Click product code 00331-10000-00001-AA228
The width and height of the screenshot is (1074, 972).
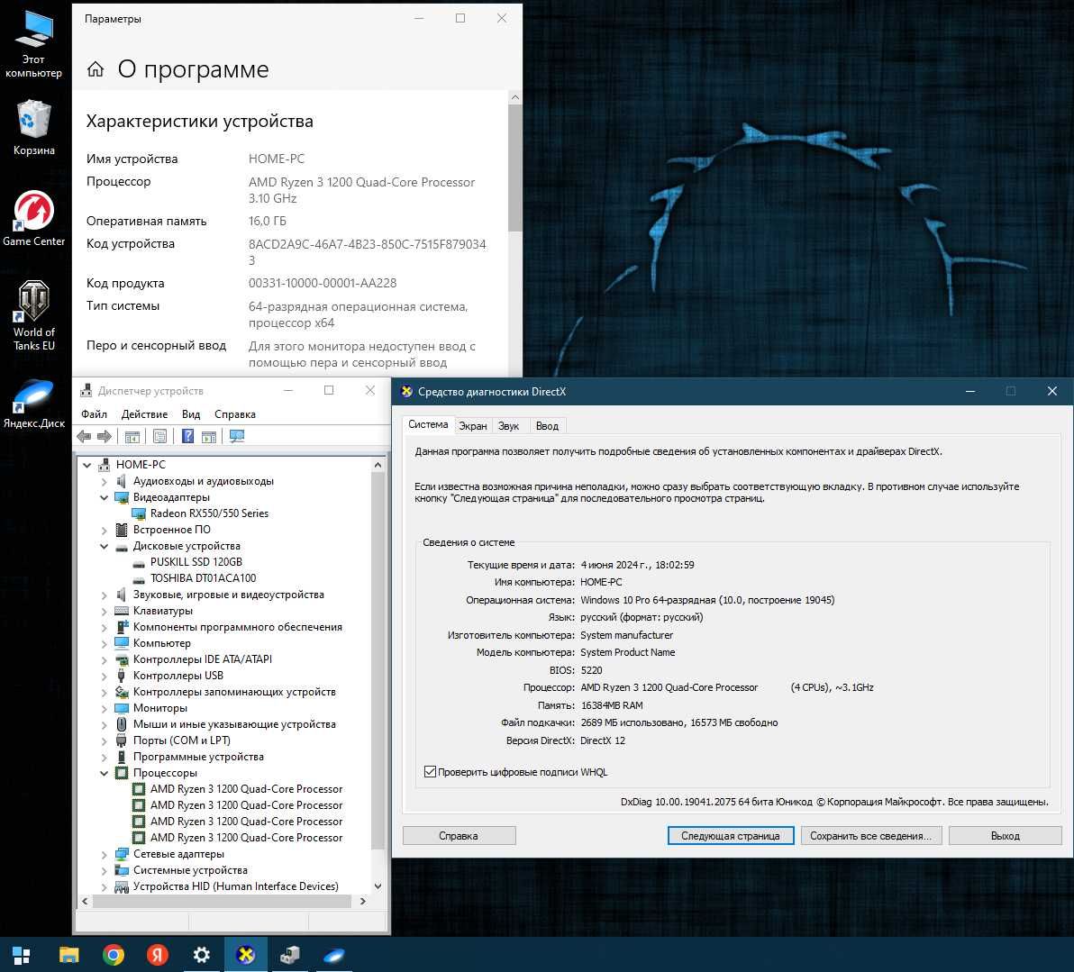pyautogui.click(x=322, y=283)
